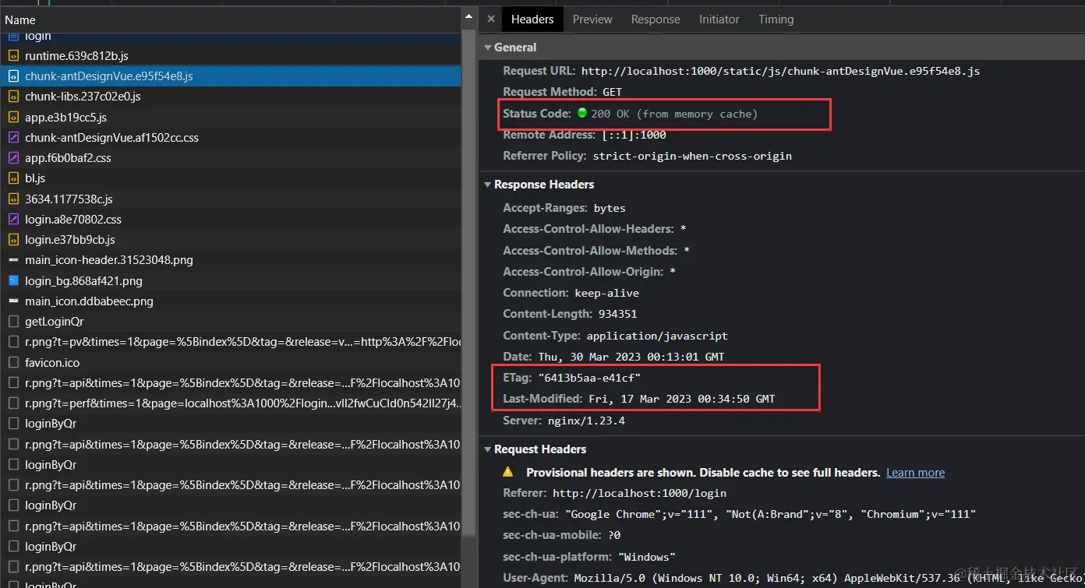Viewport: 1085px width, 588px height.
Task: Click the bl.js script icon
Action: coord(13,178)
